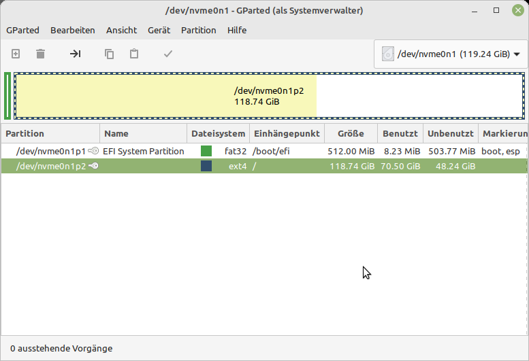This screenshot has width=529, height=361.
Task: Sort by the Größe column header
Action: (x=351, y=133)
